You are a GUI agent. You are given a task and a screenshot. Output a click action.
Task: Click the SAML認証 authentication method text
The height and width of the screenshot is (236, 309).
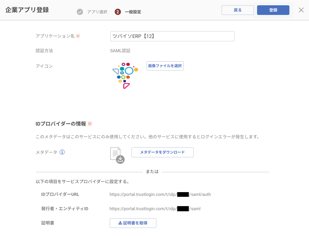[x=120, y=51]
